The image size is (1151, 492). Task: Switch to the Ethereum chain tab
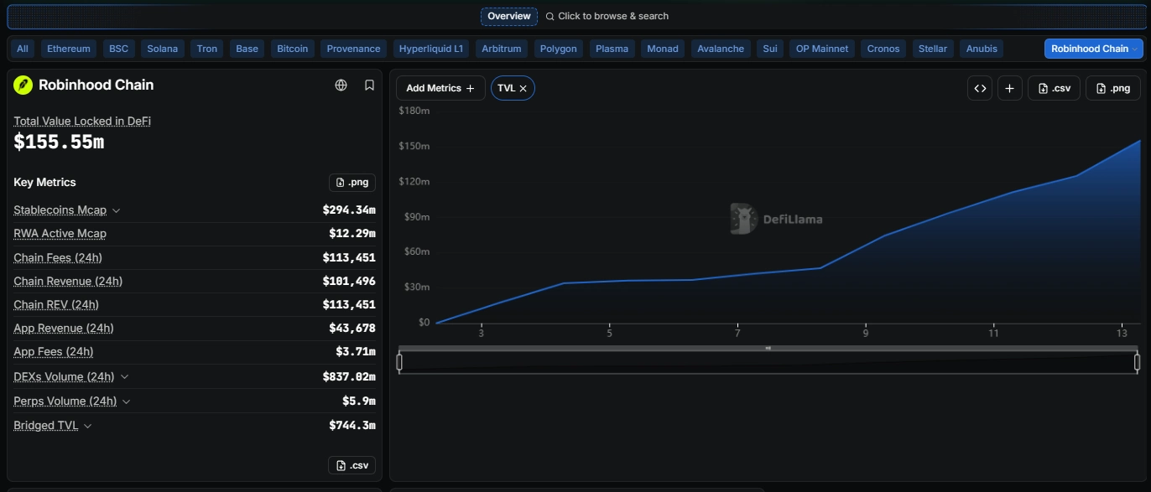(69, 49)
